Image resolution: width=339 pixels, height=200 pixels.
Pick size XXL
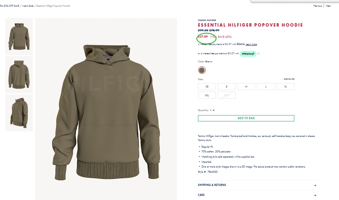pyautogui.click(x=207, y=95)
